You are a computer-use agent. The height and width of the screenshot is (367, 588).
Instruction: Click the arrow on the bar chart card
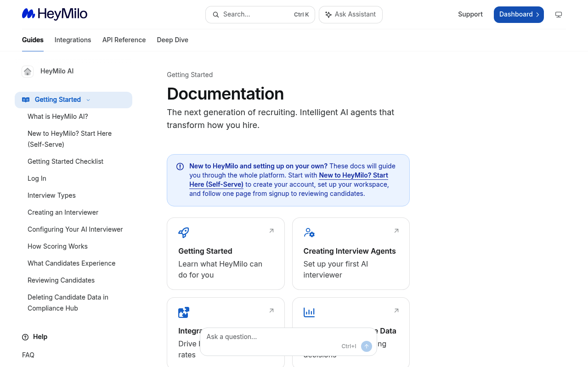pos(396,311)
